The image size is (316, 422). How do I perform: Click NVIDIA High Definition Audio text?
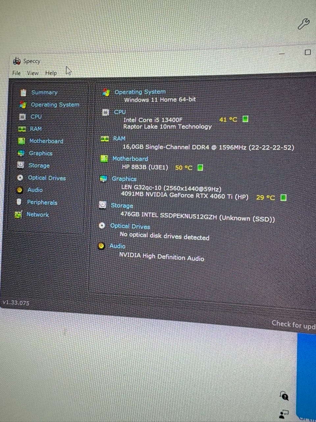coord(162,256)
